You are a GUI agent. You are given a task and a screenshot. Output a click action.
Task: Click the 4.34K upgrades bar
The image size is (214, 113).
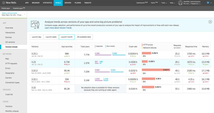103,55
